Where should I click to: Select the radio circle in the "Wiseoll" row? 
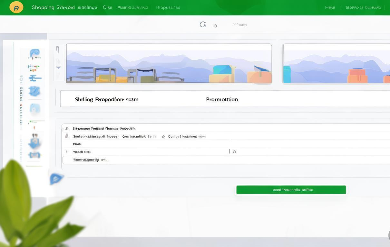tap(234, 152)
